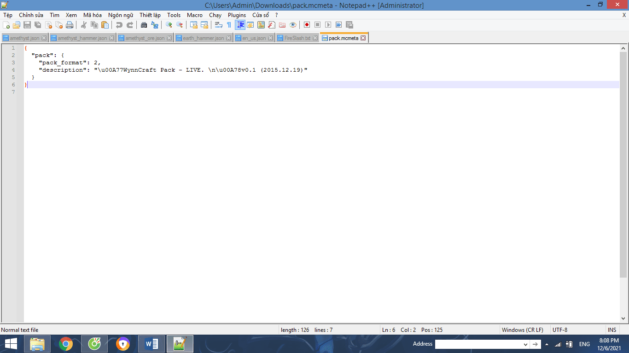
Task: Click the Open file folder icon
Action: point(17,25)
